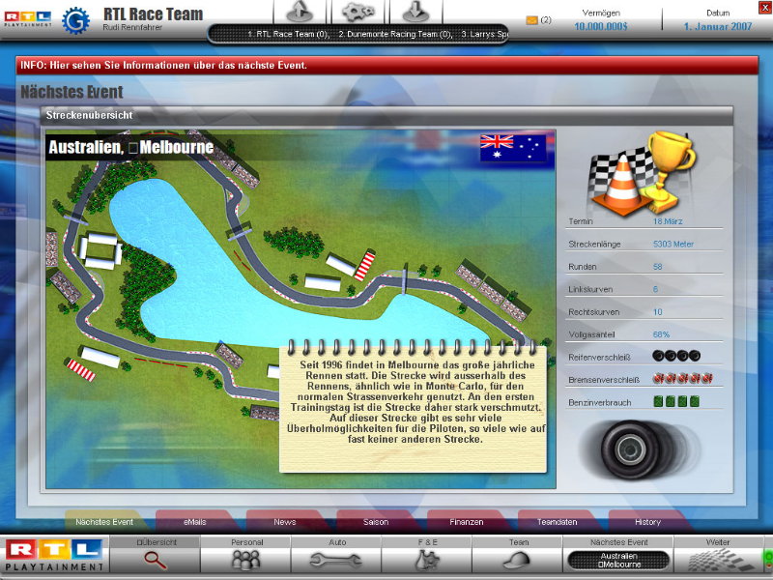The height and width of the screenshot is (580, 773).
Task: Select the History tab
Action: point(647,521)
